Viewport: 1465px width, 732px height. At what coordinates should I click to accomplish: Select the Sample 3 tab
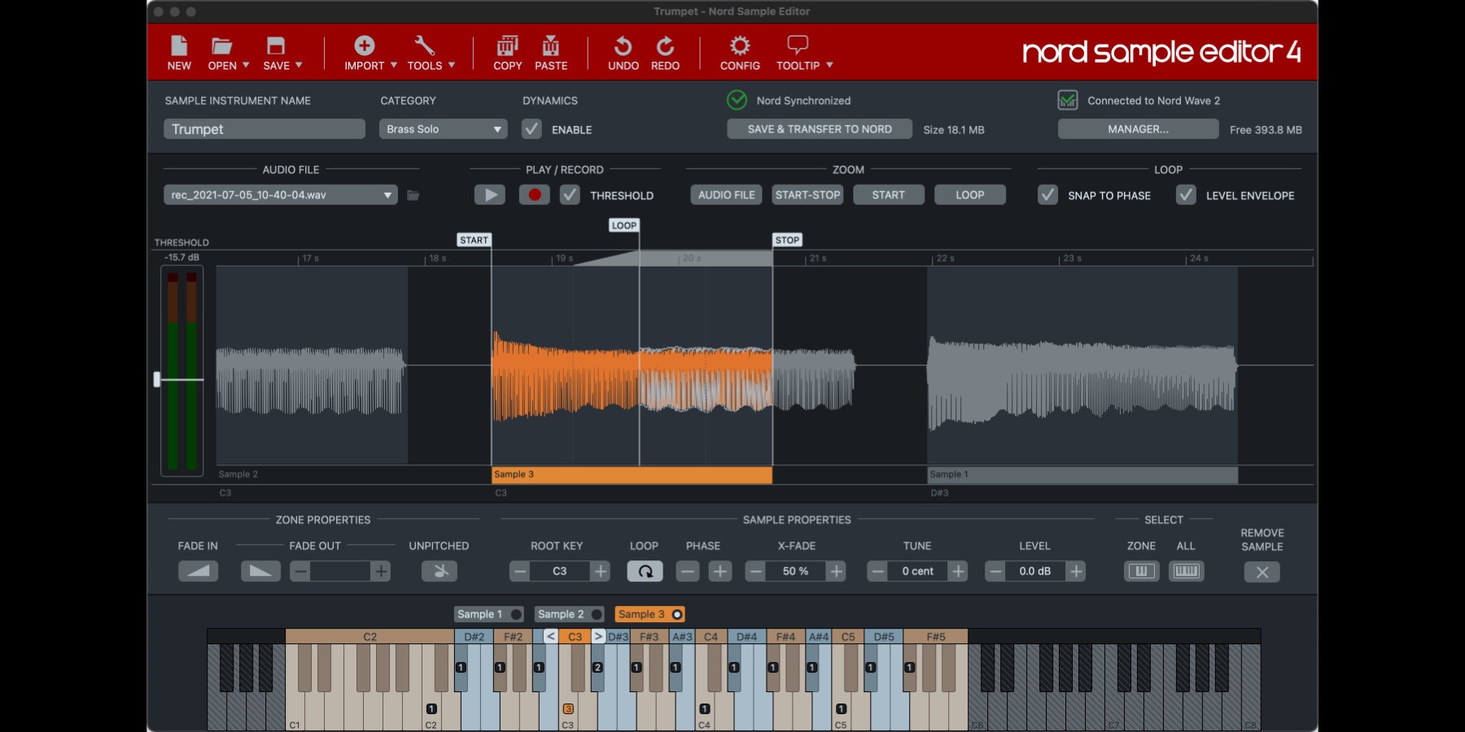pyautogui.click(x=650, y=614)
